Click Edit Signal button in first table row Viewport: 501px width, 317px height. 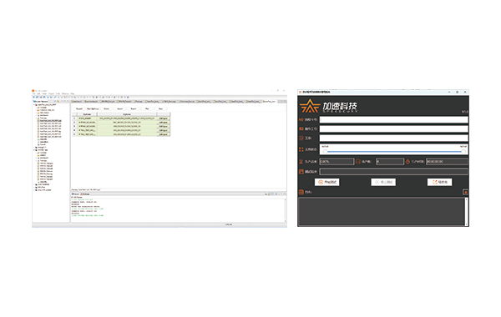[164, 118]
